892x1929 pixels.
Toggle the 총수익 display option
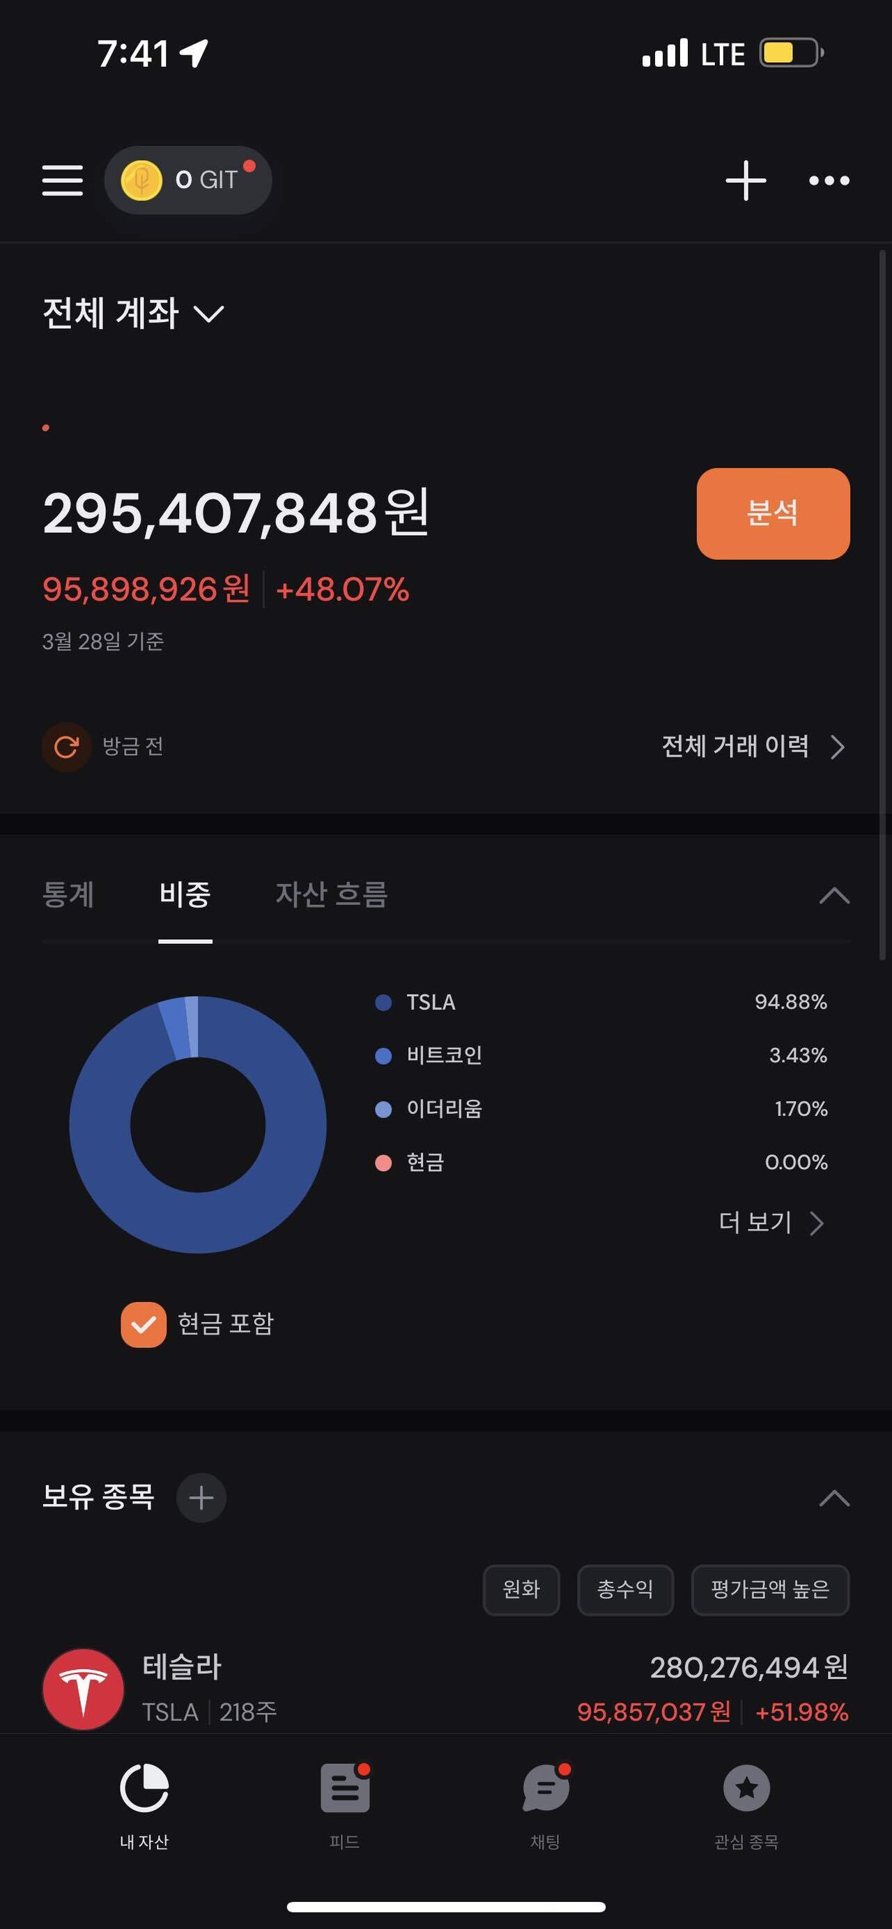(624, 1589)
